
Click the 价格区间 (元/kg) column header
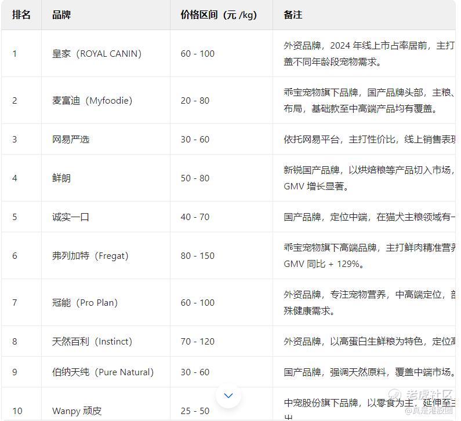219,14
